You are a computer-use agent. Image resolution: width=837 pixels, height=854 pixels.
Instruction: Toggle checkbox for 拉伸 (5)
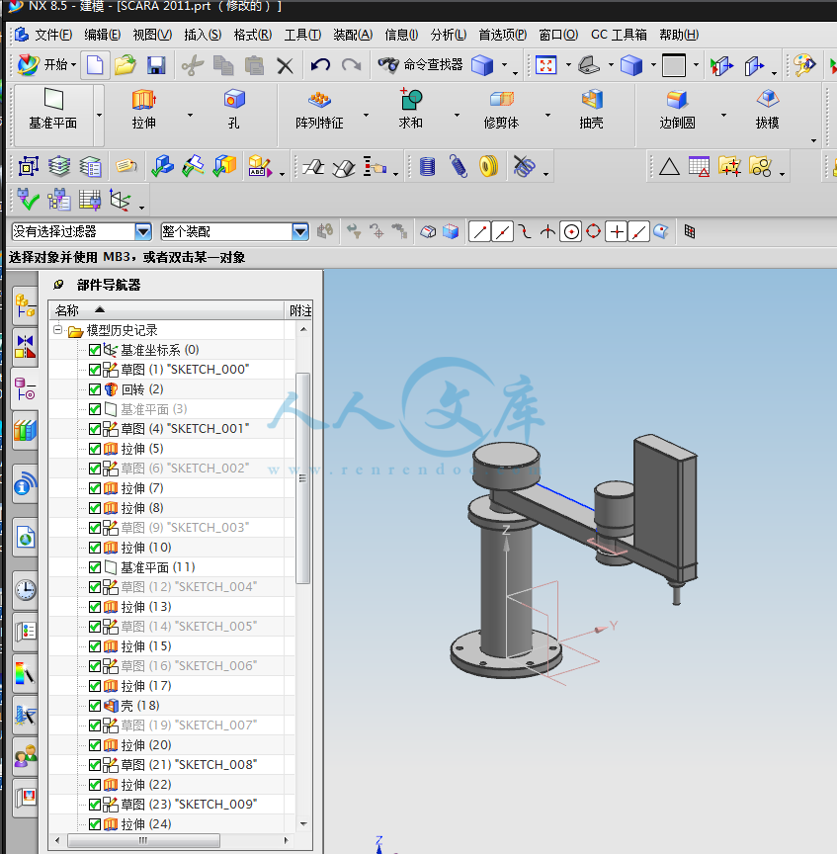(95, 449)
